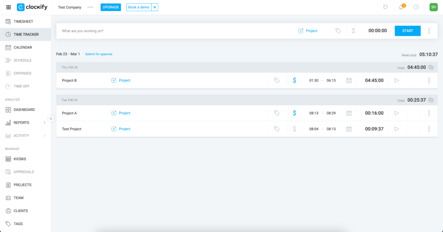The height and width of the screenshot is (232, 443).
Task: Click the UPGRADE button
Action: (x=111, y=7)
